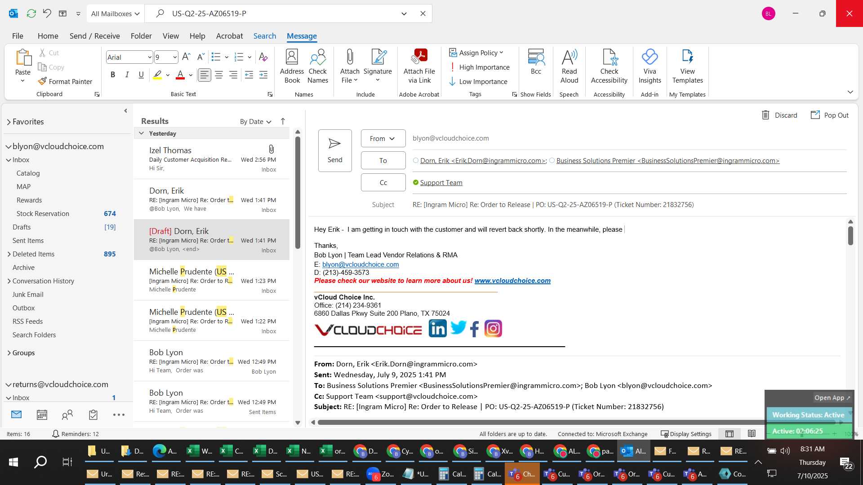Image resolution: width=863 pixels, height=485 pixels.
Task: Open the font size dropdown
Action: pos(174,57)
